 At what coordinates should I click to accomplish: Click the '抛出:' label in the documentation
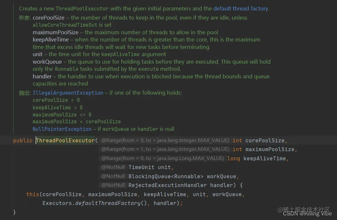(25, 93)
